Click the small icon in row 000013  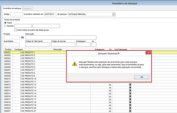pos(130,87)
